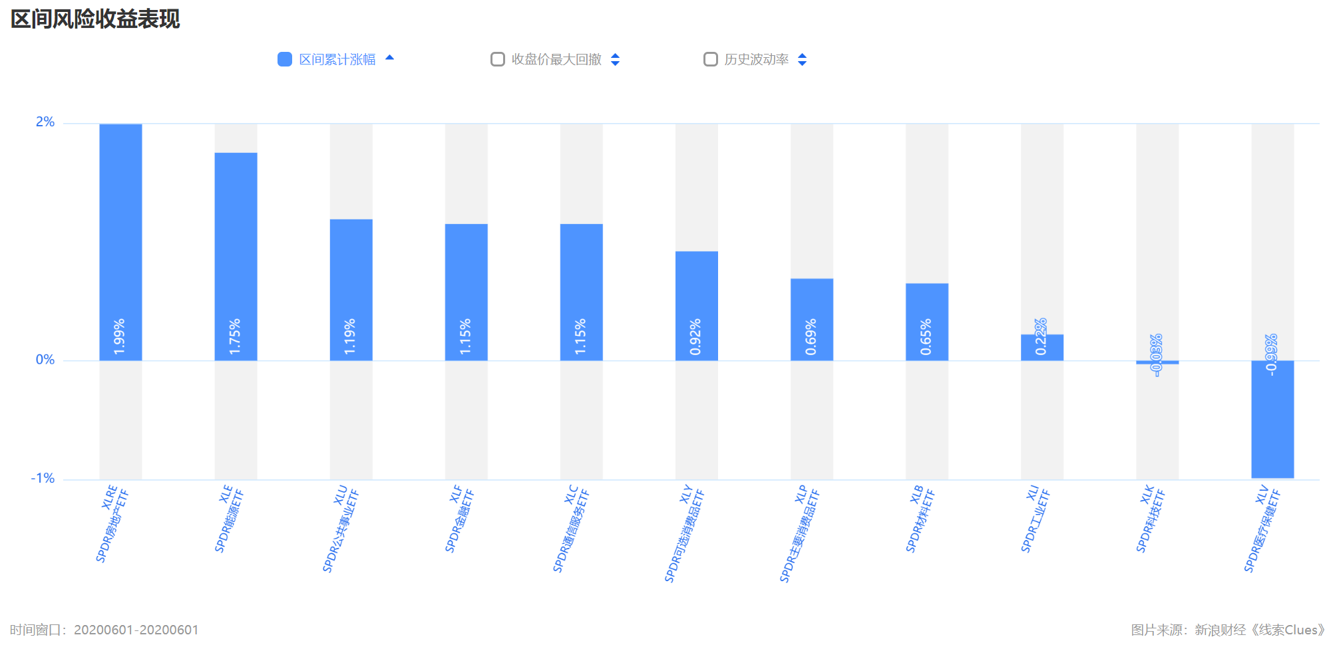Click the SPDR房地产ETF axis label
This screenshot has width=1339, height=645.
(112, 524)
